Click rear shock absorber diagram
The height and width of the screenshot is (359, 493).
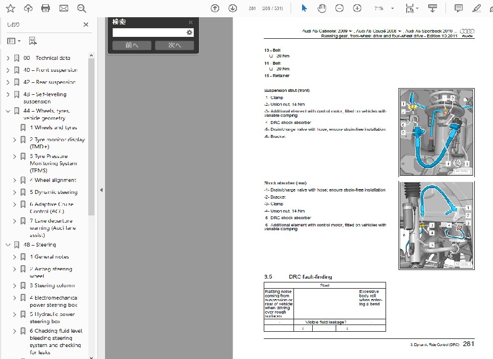coord(436,225)
